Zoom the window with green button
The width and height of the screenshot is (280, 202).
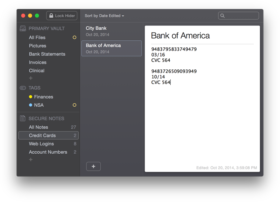click(37, 16)
